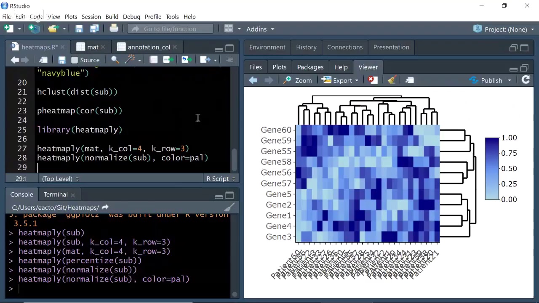Switch to the mat data tab
Image resolution: width=539 pixels, height=303 pixels.
click(93, 47)
